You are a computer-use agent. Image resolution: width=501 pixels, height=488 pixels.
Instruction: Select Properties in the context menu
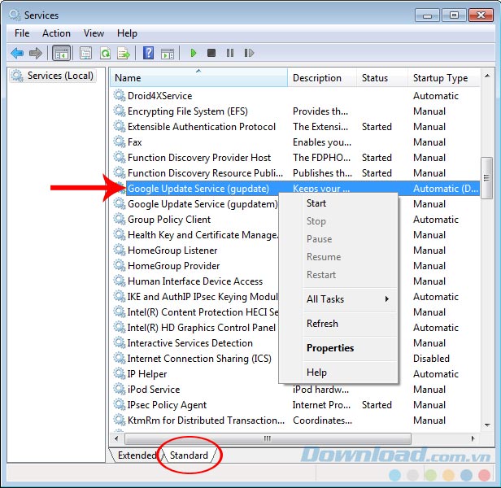pos(329,348)
